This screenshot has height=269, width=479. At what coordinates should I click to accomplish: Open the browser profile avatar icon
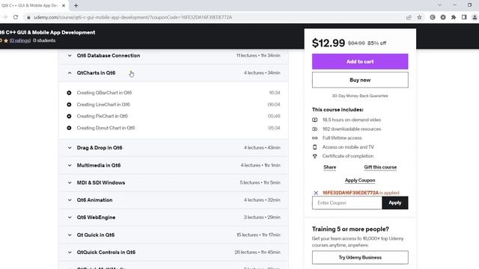tap(475, 17)
